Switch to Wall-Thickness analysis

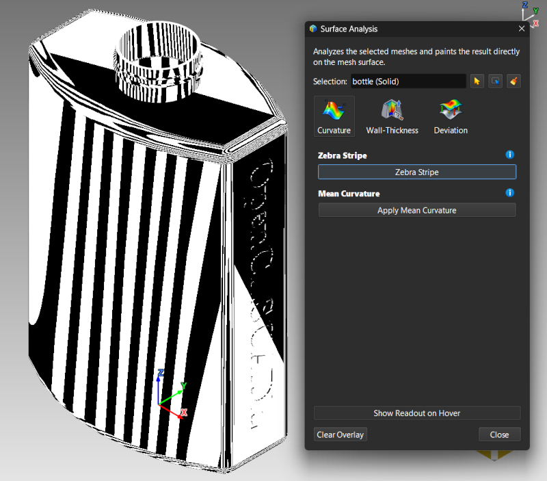pyautogui.click(x=392, y=116)
